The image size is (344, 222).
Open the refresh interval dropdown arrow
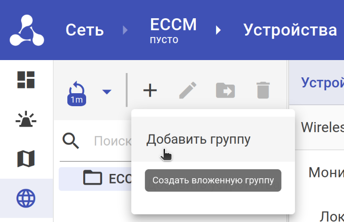[x=107, y=91]
